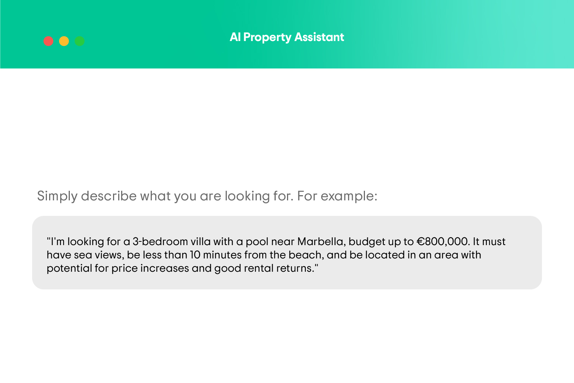Screen dimensions: 574x383
Task: Click the "€800,000" budget amount
Action: click(x=443, y=242)
